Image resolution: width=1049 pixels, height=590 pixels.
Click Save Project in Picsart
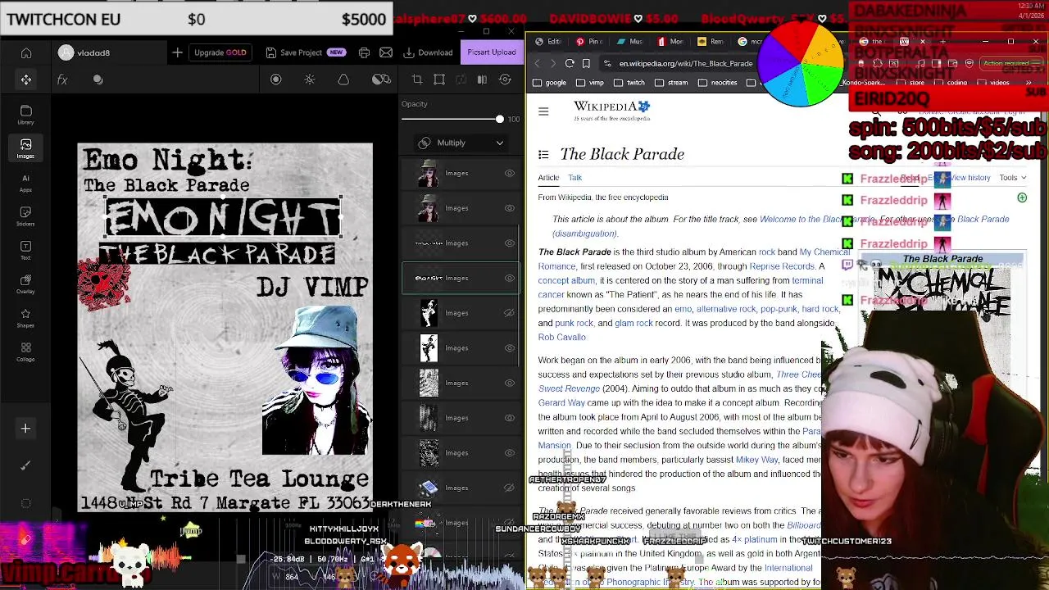[305, 52]
